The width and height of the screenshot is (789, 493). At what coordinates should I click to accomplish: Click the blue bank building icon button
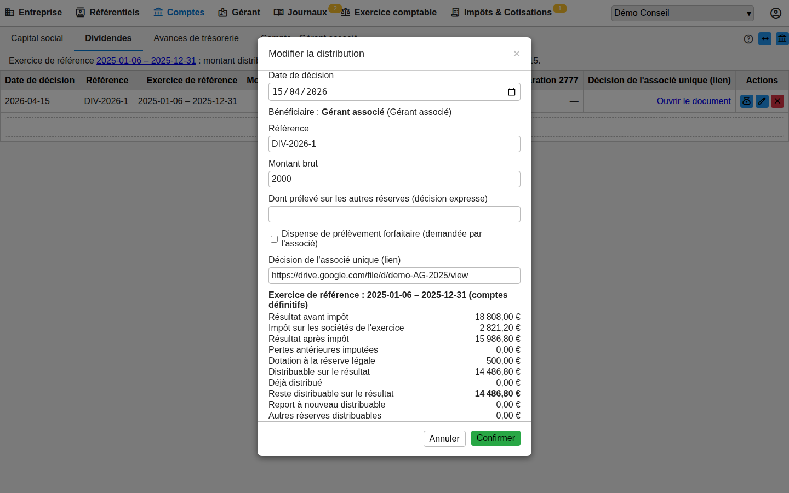tap(782, 39)
